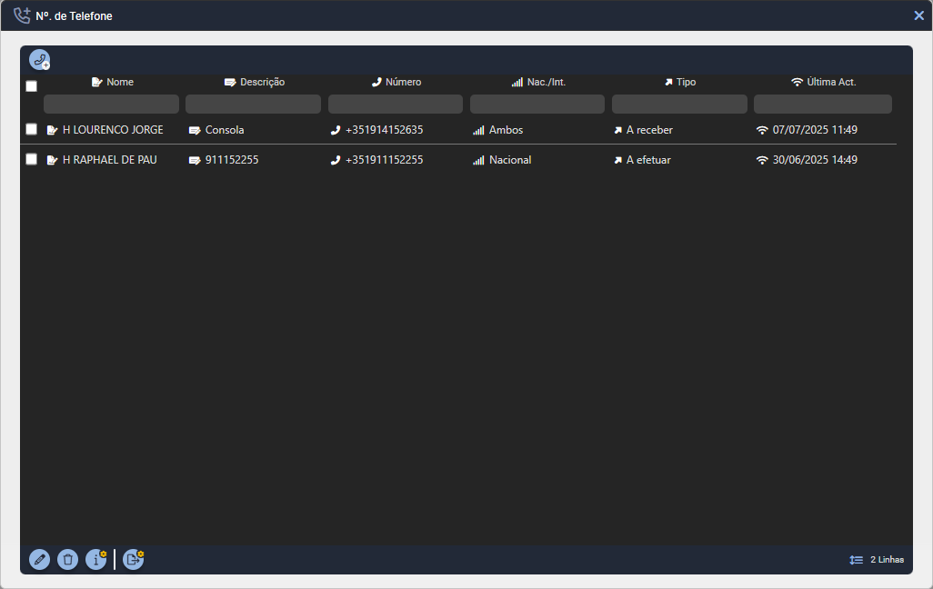Sort by the Nac./Int. column header
This screenshot has width=933, height=589.
(538, 82)
